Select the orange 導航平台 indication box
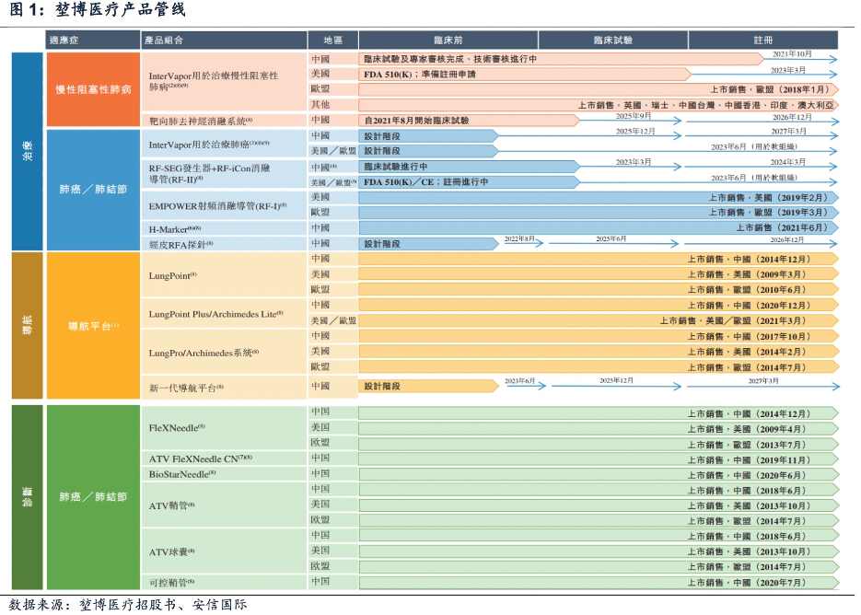The height and width of the screenshot is (615, 861). [x=93, y=326]
